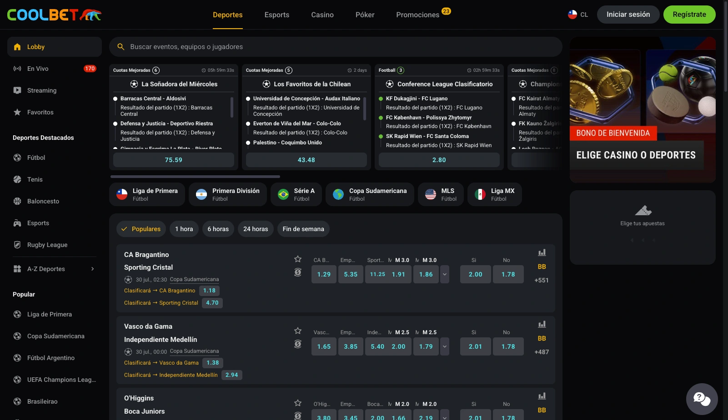This screenshot has height=420, width=728.
Task: Open Liga de Primera Chile flag chip
Action: click(x=147, y=194)
